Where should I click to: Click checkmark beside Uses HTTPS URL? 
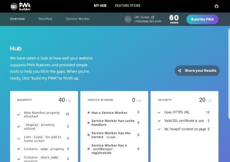(159, 113)
